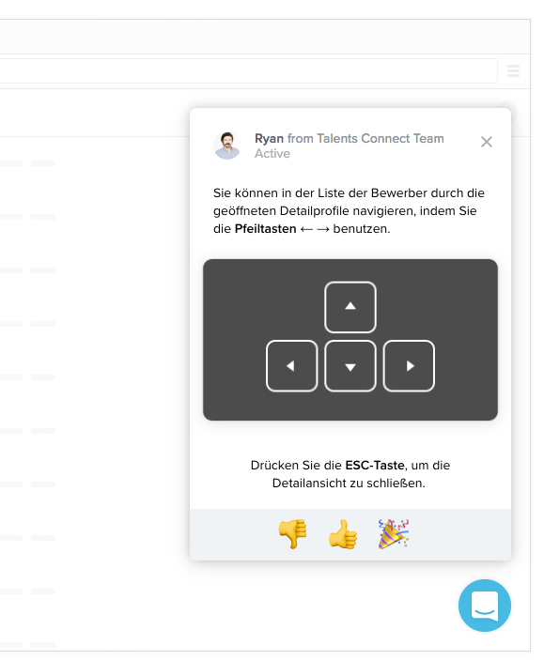Click Ryan's avatar photo
The image size is (544, 660).
(227, 146)
